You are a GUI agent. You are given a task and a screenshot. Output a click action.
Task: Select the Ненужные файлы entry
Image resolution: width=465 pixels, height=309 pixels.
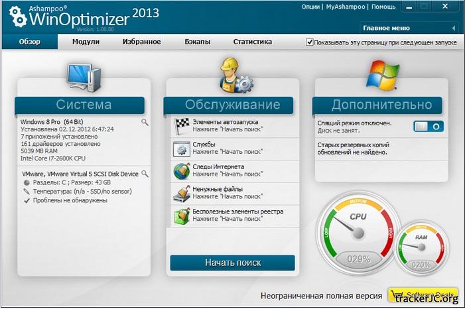[235, 194]
